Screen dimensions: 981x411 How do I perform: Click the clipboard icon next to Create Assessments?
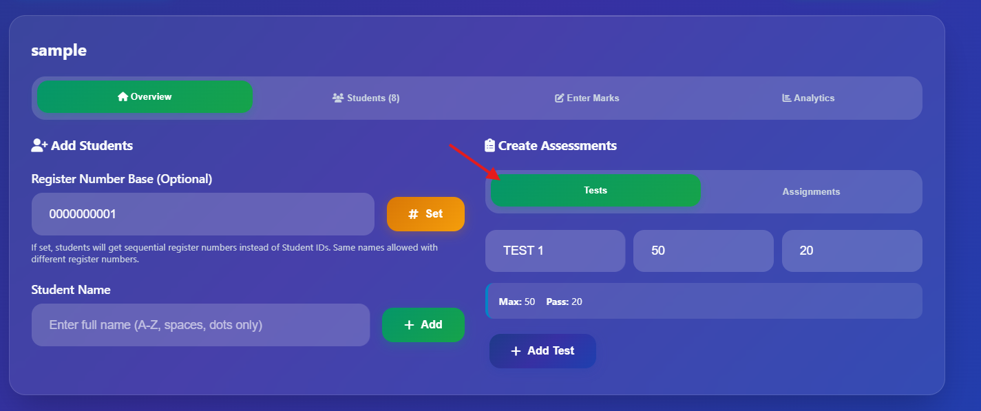[489, 145]
